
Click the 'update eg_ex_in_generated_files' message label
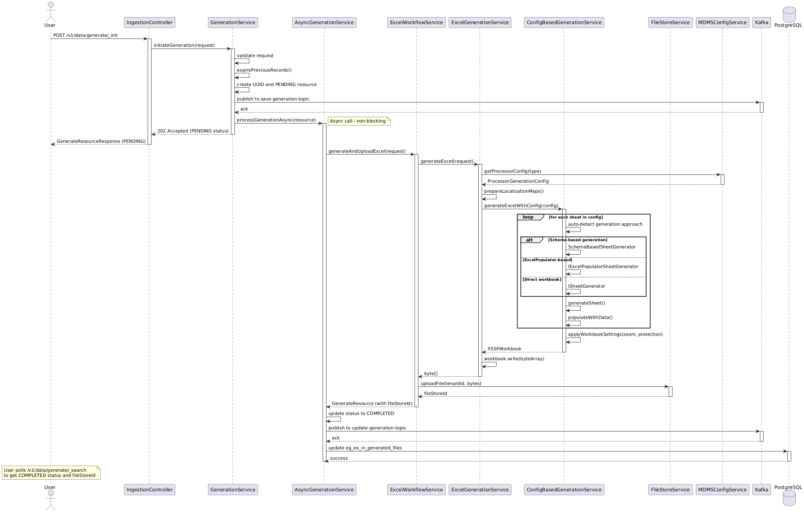tap(365, 448)
